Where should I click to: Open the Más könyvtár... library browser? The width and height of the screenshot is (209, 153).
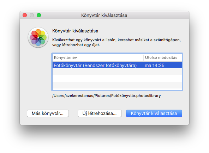tap(48, 114)
